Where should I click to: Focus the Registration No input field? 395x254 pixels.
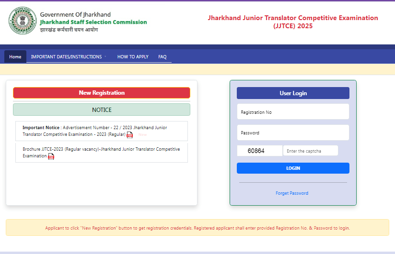pyautogui.click(x=293, y=112)
